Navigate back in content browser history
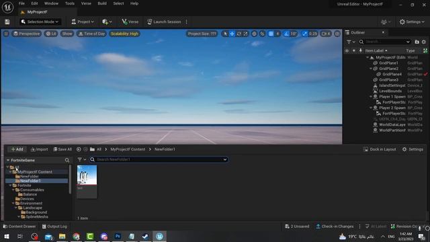This screenshot has height=242, width=430. 79,149
